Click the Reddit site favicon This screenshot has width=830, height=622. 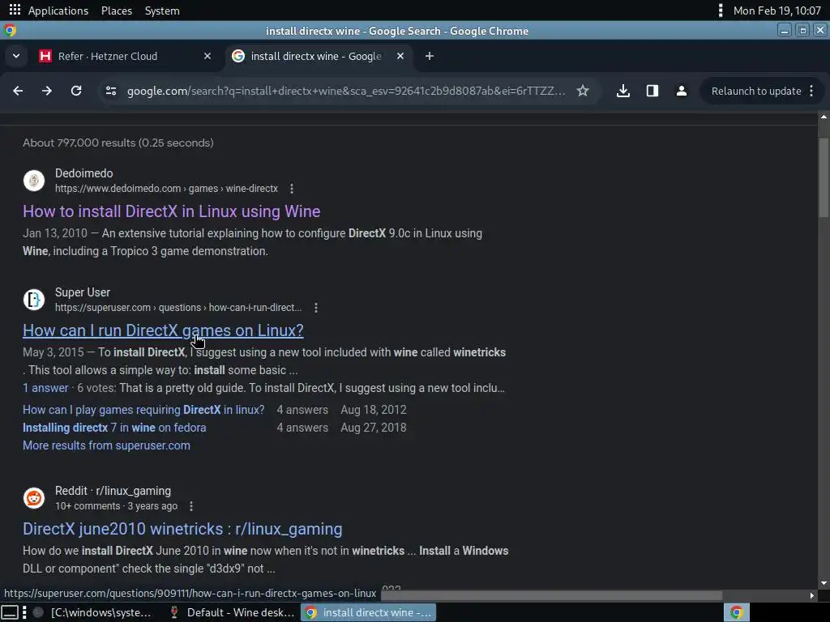34,498
